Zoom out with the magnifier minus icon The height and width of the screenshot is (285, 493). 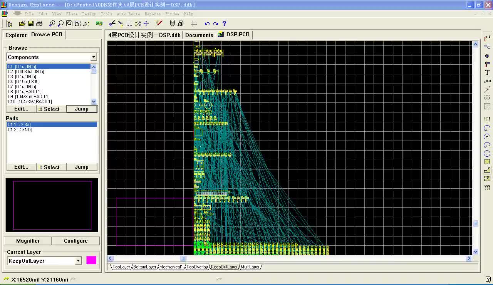[x=60, y=23]
